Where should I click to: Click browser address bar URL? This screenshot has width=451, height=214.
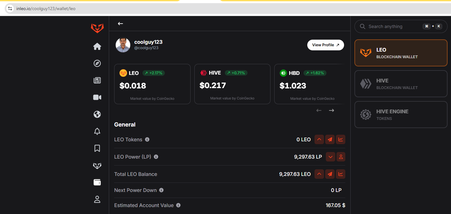[x=46, y=8]
